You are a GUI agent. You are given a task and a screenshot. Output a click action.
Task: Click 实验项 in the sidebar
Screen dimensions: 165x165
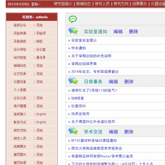41,33
